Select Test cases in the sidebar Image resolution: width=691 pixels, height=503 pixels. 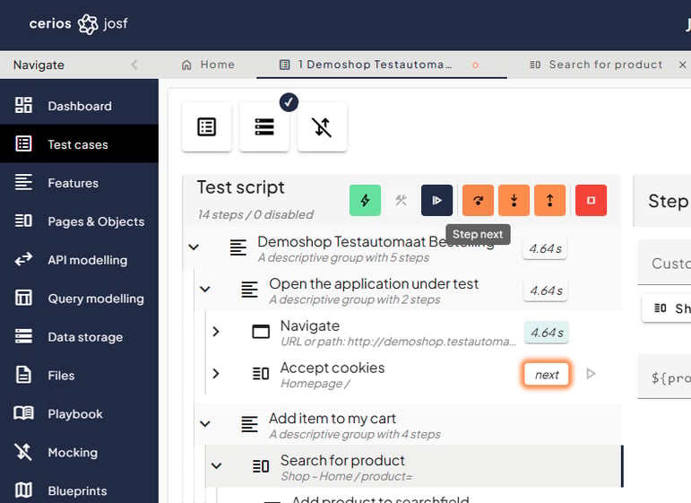pos(80,144)
